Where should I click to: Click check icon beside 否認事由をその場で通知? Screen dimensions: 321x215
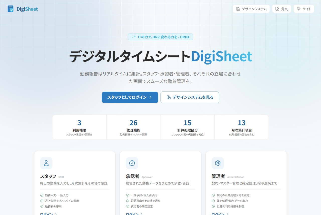click(x=128, y=201)
